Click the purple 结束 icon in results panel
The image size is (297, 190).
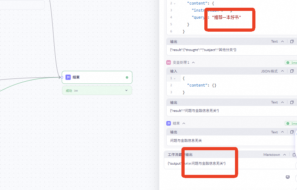[x=168, y=123]
